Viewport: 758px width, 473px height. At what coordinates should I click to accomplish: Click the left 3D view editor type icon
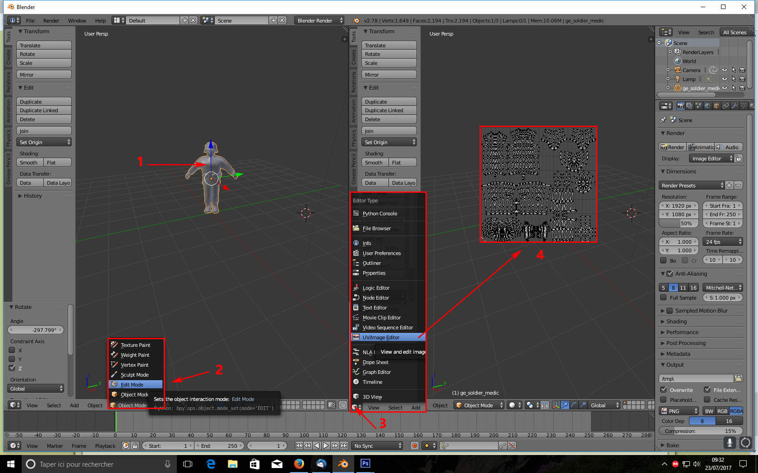14,405
